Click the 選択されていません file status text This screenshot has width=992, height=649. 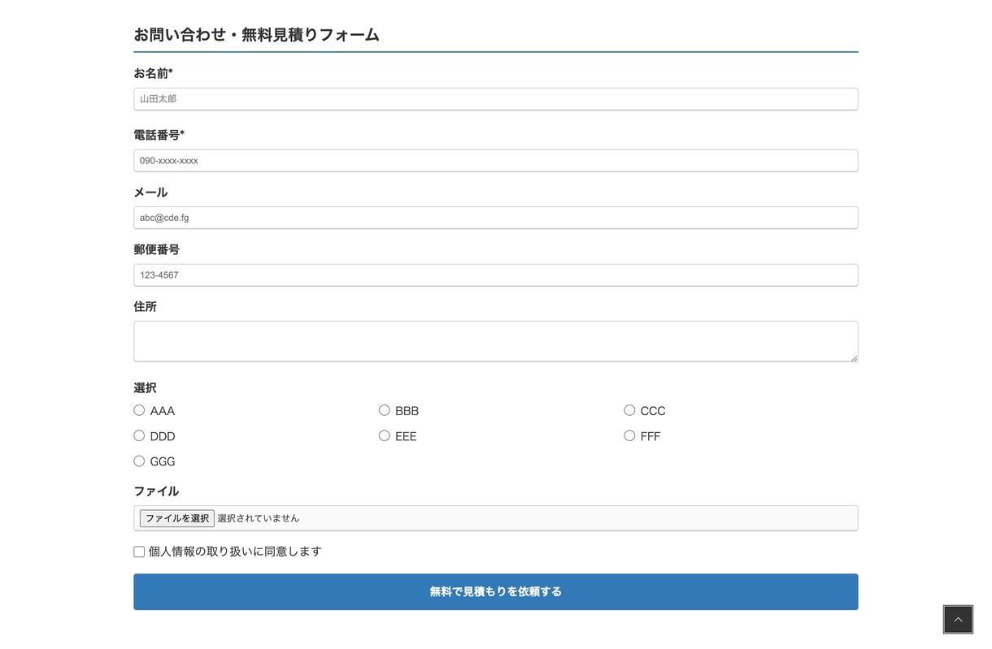pos(259,518)
